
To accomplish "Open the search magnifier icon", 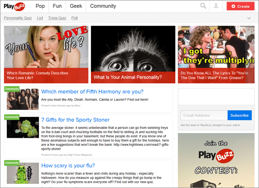I will (203, 6).
